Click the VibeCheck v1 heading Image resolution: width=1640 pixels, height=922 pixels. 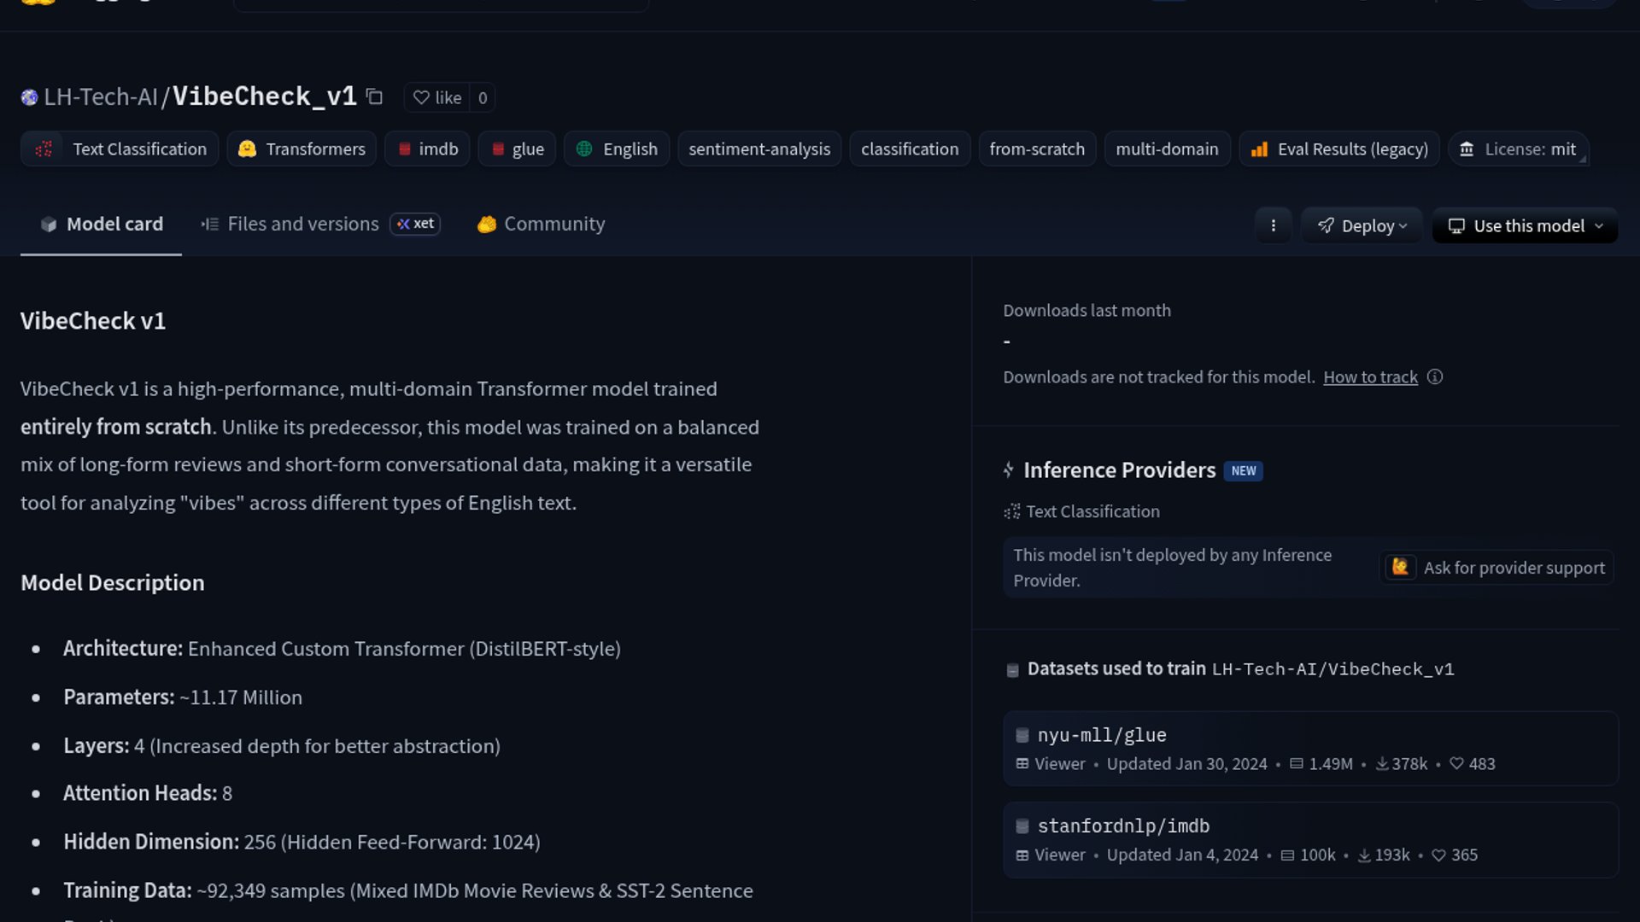(93, 321)
